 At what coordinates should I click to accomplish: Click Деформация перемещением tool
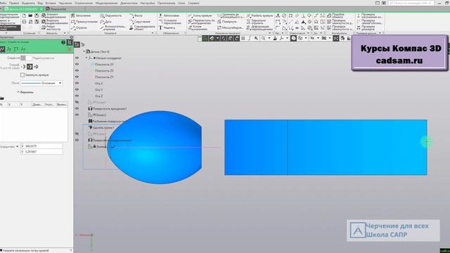pyautogui.click(x=259, y=28)
